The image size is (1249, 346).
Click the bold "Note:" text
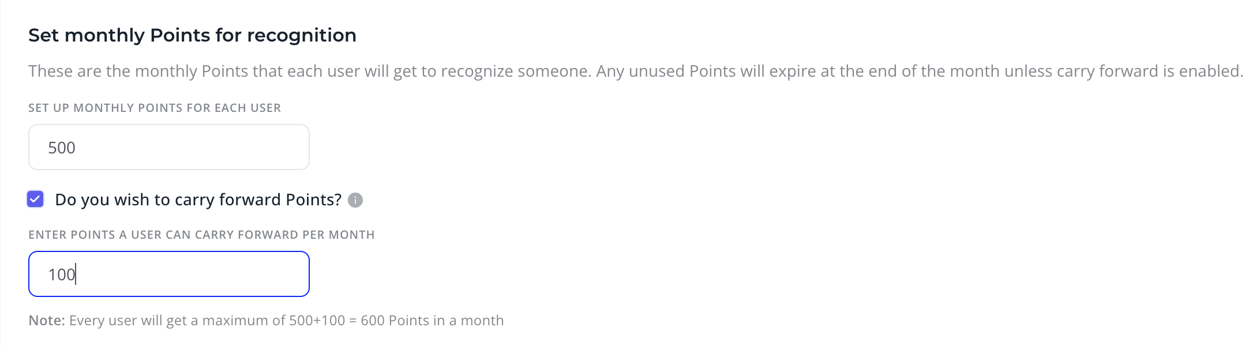(x=47, y=321)
